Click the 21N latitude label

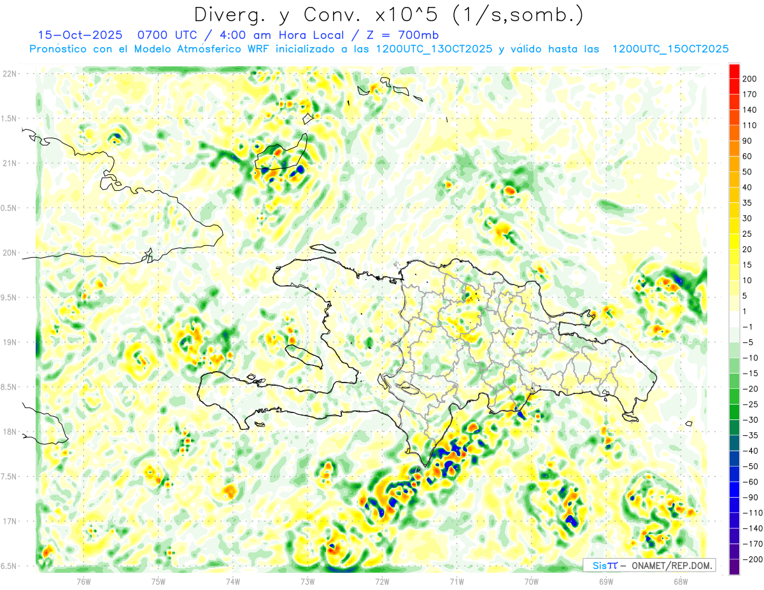(x=10, y=163)
